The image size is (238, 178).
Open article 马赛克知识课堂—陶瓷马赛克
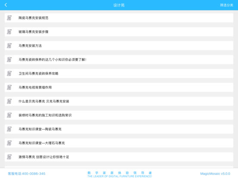point(119,129)
